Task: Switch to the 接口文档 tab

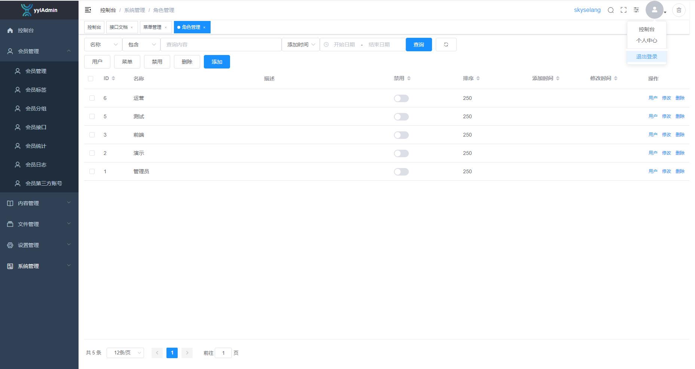Action: tap(119, 27)
